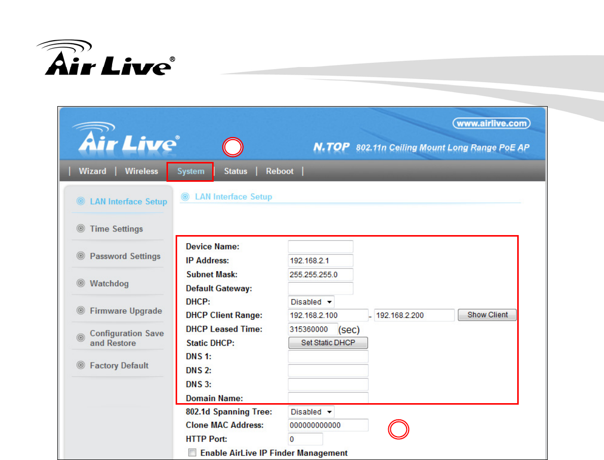Focus the DNS 1 field
Screen dimensions: 604x460
(x=328, y=356)
